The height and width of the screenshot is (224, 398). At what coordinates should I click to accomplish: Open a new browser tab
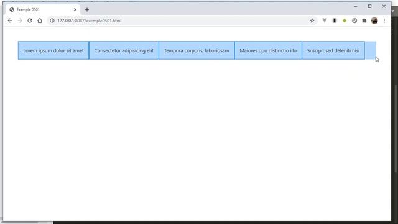(x=87, y=10)
